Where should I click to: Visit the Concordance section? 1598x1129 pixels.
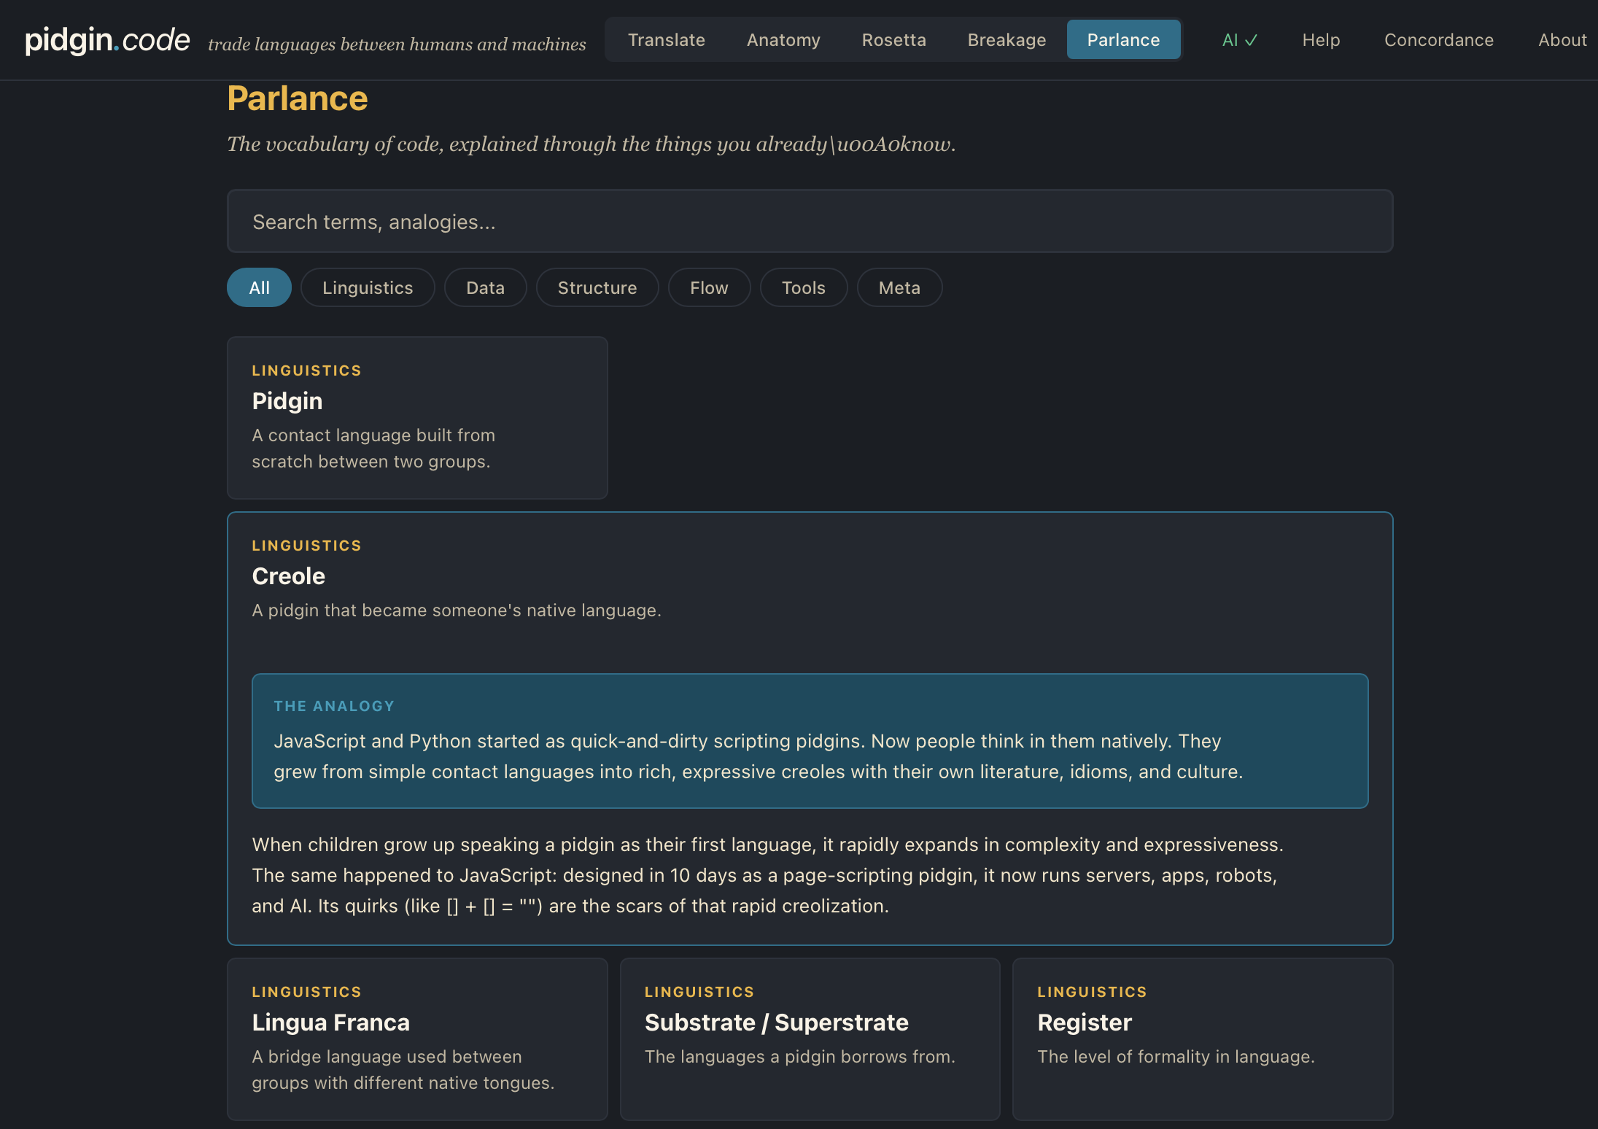click(1438, 40)
